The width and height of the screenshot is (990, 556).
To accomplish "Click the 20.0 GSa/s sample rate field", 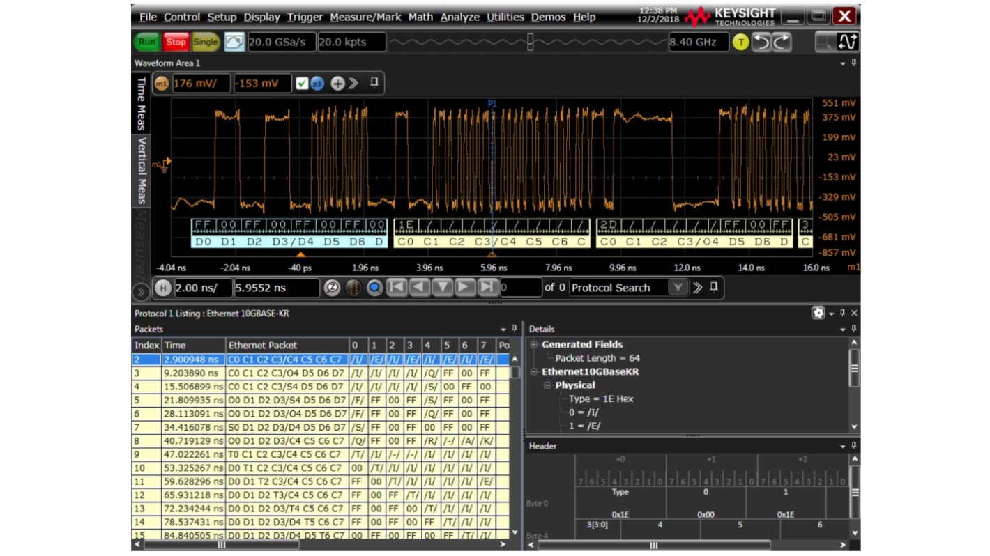I will coord(282,42).
